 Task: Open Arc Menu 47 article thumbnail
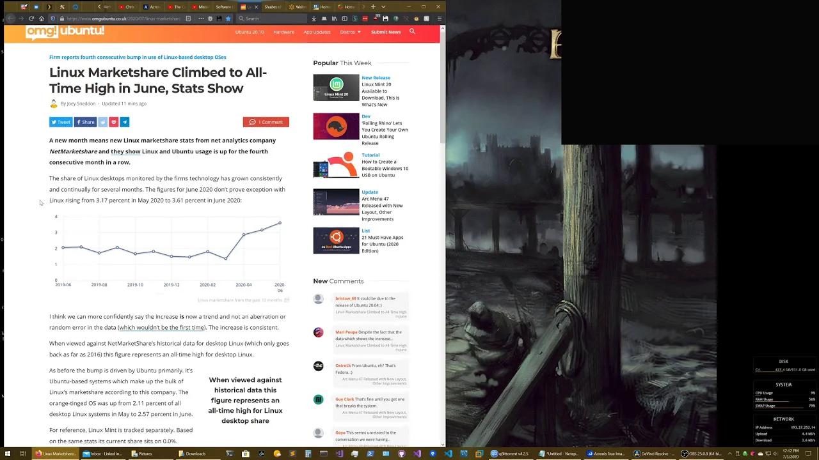click(336, 202)
